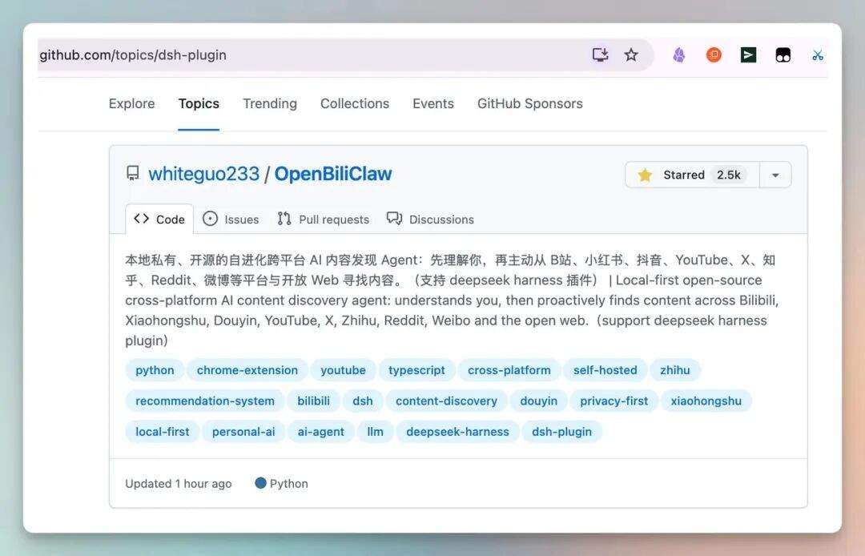Click the youtube topic tag
The height and width of the screenshot is (556, 865).
(x=343, y=370)
